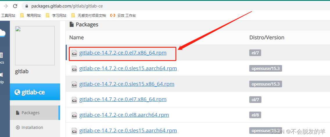
Task: Open the 云效 工作台 bookmark
Action: pos(123,16)
